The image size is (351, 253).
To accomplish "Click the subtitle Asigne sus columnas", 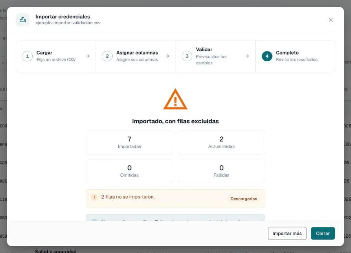I will coord(137,59).
